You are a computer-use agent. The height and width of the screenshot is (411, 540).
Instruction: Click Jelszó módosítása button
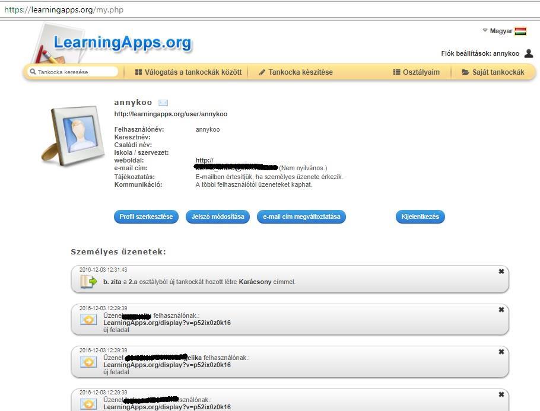point(218,217)
